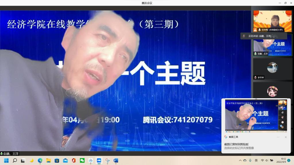Open File Explorer from the taskbar
The width and height of the screenshot is (294, 165).
point(49,160)
